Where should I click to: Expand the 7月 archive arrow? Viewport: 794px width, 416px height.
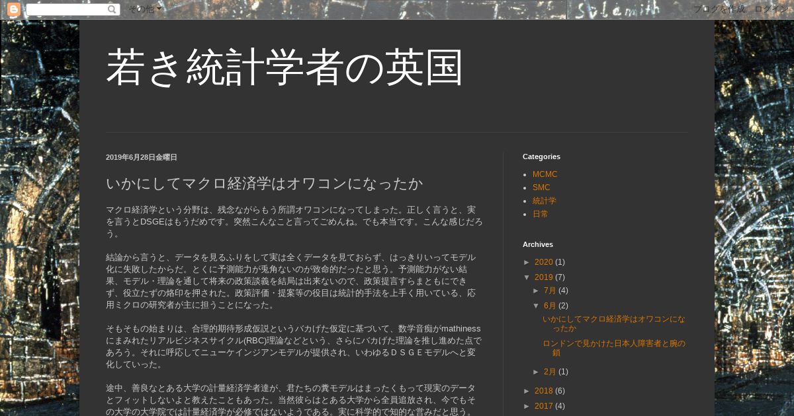[537, 291]
